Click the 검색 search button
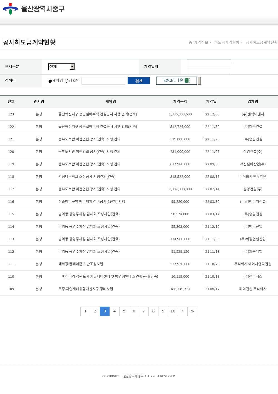 click(x=139, y=81)
